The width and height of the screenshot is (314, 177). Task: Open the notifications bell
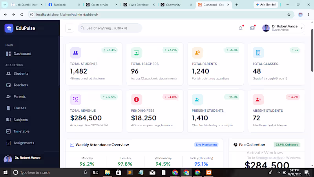coord(241,28)
